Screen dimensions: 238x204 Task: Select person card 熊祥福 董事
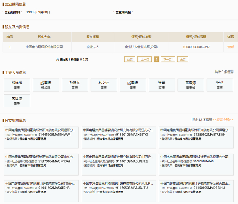click(17, 85)
